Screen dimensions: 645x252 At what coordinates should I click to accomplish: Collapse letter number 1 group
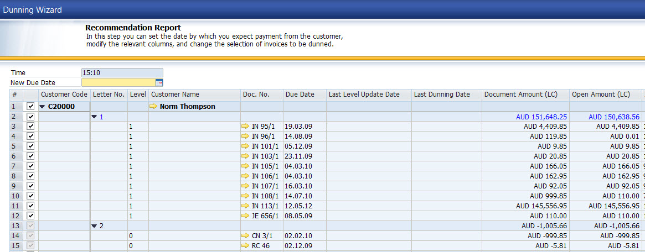point(94,117)
